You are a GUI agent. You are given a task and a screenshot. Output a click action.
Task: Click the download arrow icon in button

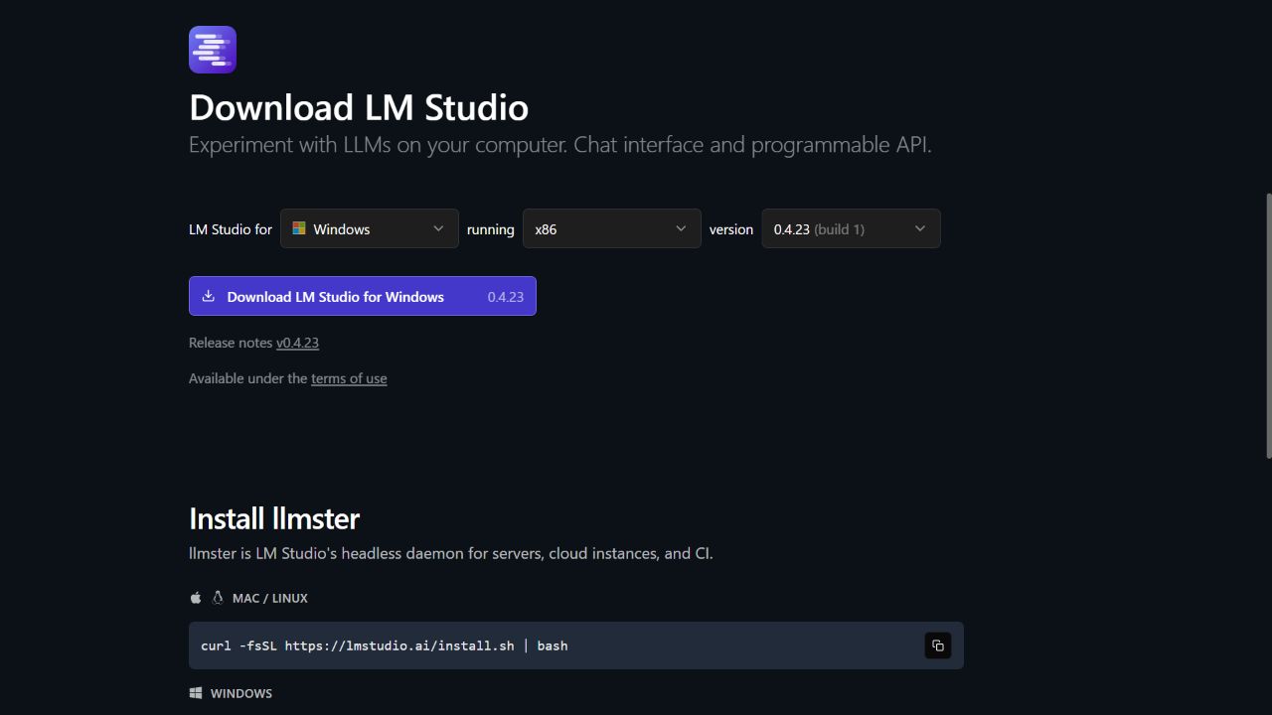[209, 296]
